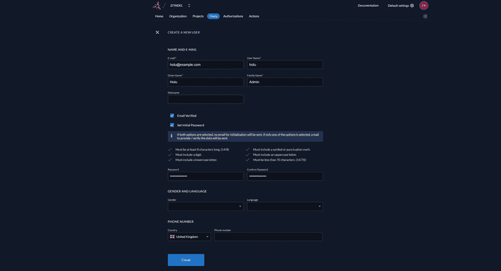The image size is (501, 271).
Task: Toggle the Set Initial Password checkbox
Action: pyautogui.click(x=172, y=125)
